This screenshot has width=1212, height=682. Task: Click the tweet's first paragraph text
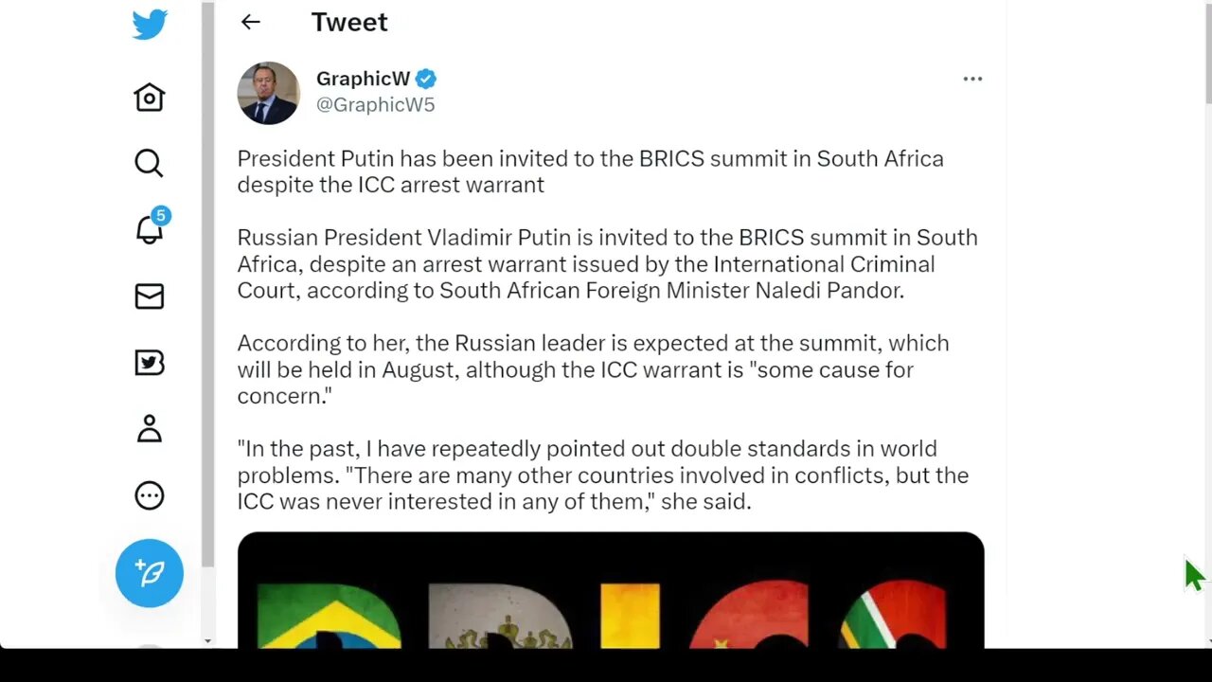click(590, 171)
